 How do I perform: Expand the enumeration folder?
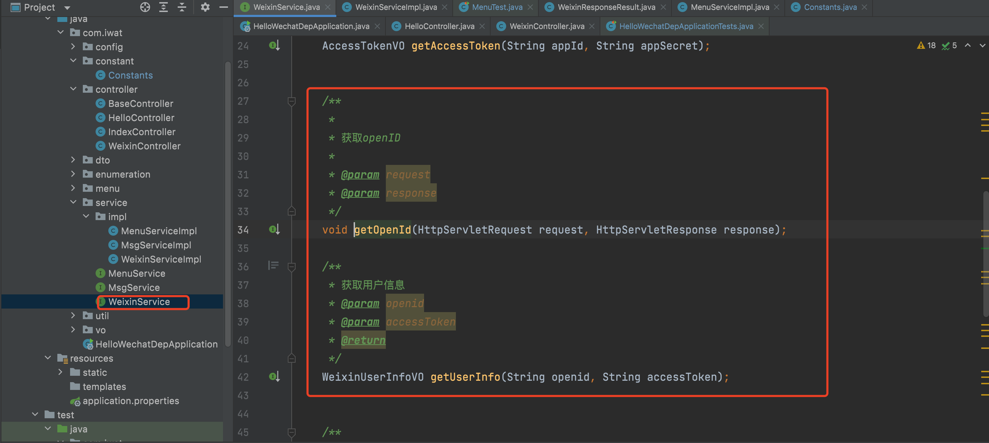[73, 174]
